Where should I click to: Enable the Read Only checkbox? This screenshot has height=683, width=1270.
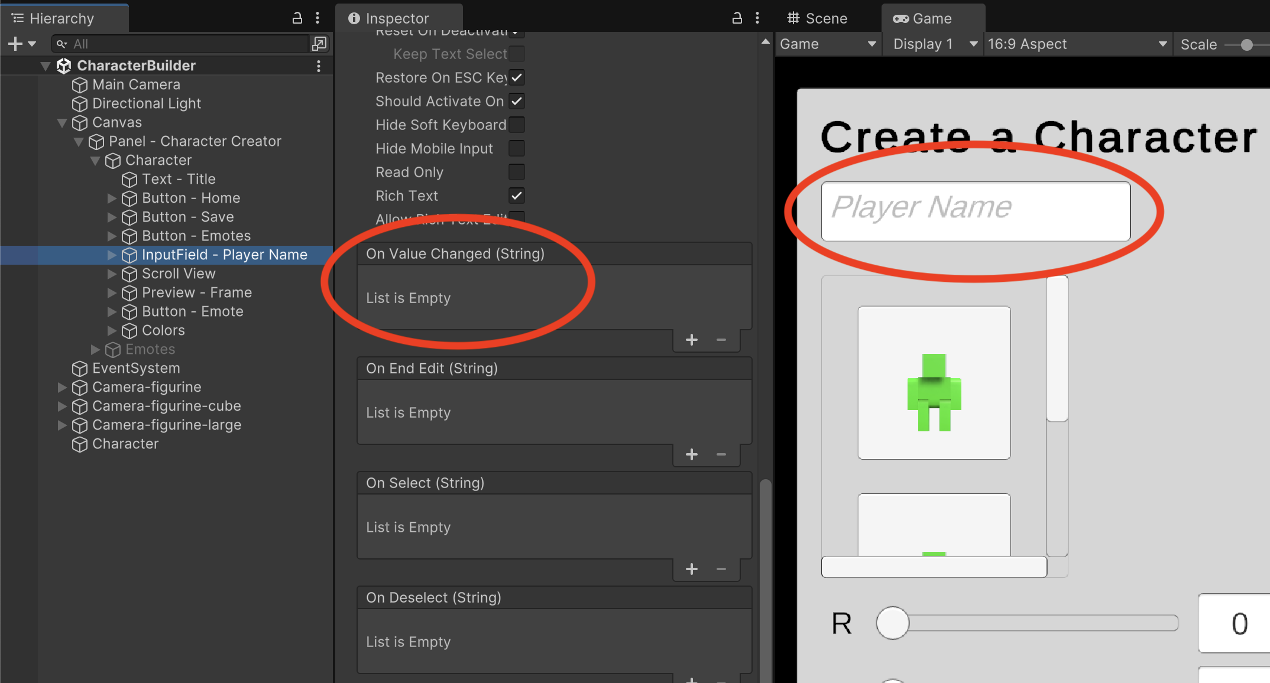click(x=516, y=172)
